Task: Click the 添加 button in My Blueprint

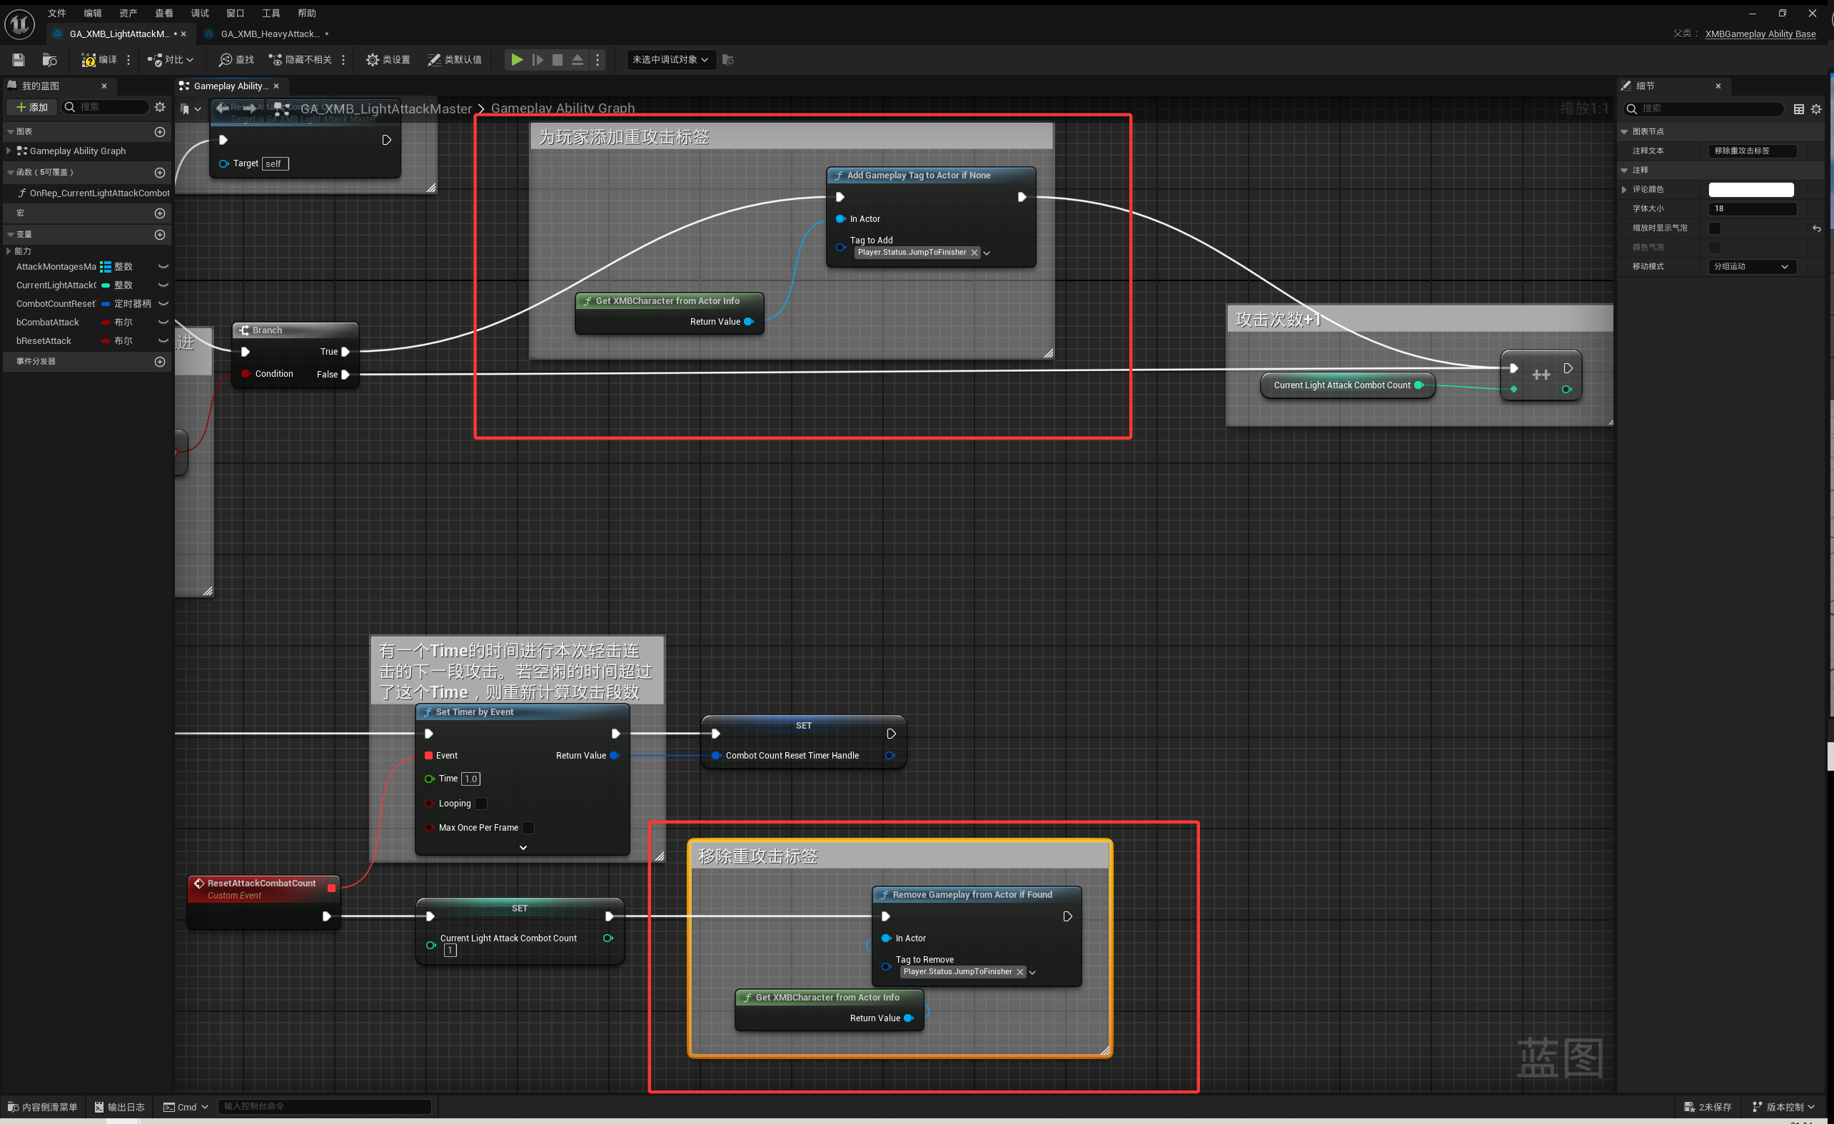Action: tap(32, 107)
